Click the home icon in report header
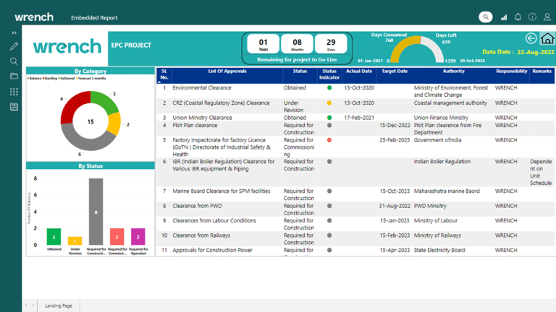This screenshot has width=556, height=312. tap(547, 38)
